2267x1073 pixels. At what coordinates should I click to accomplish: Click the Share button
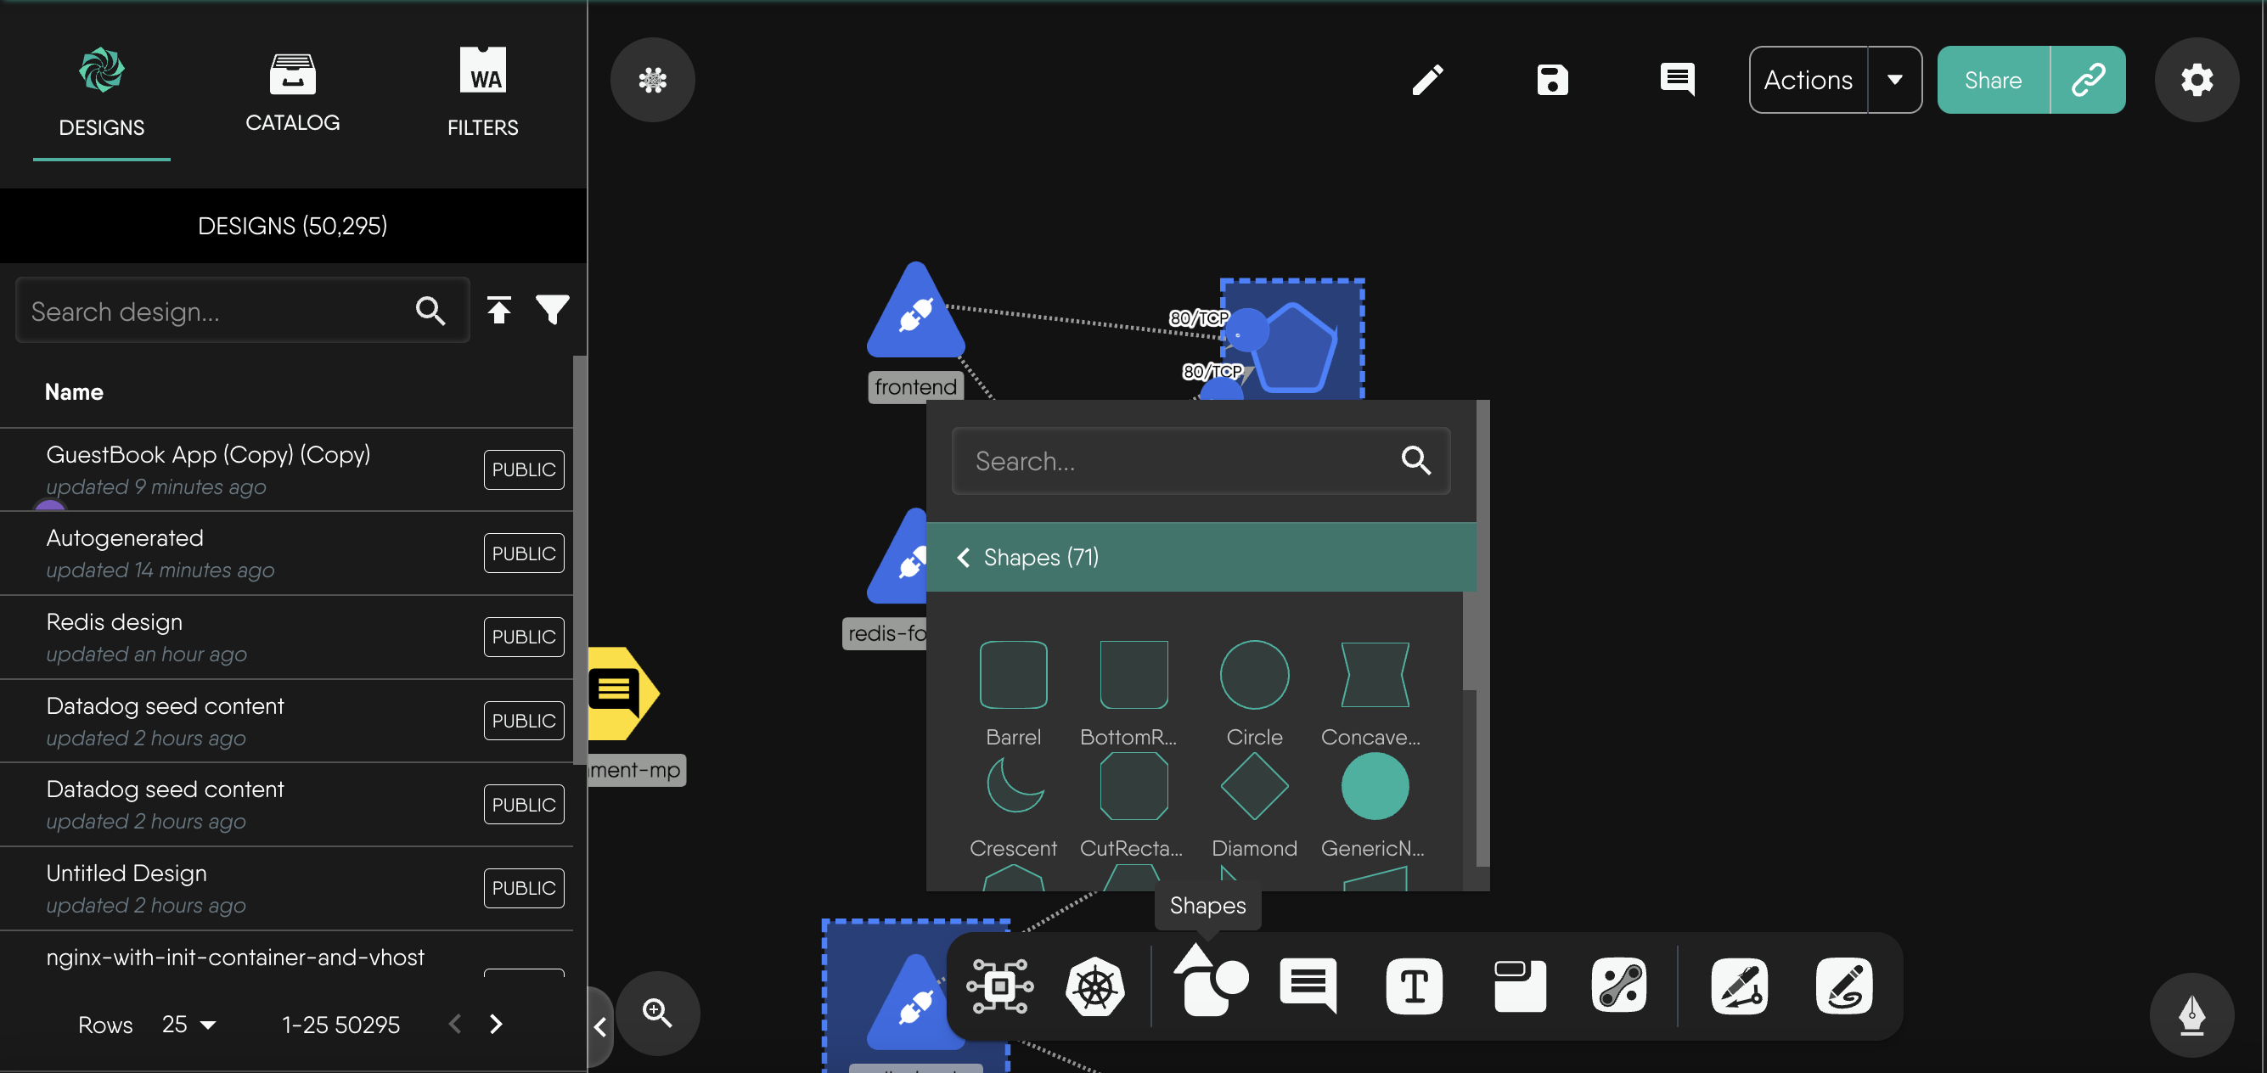click(x=1992, y=79)
